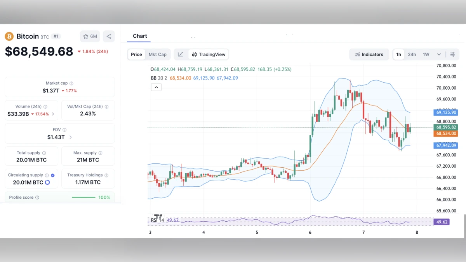Image resolution: width=466 pixels, height=262 pixels.
Task: Open the share icon next to Bitcoin
Action: [x=109, y=36]
